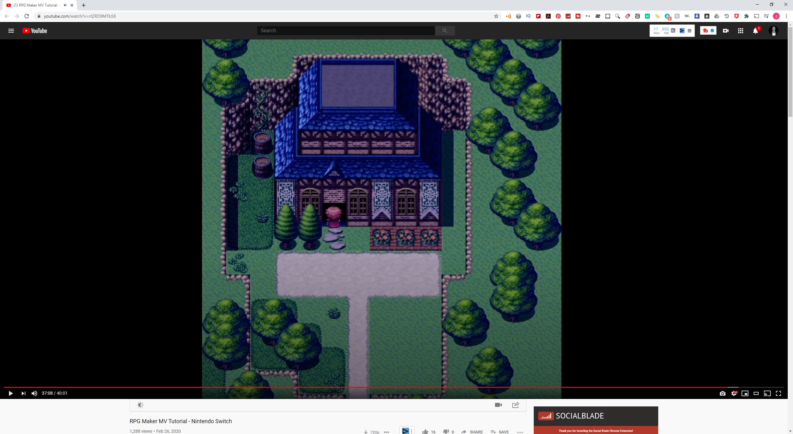The width and height of the screenshot is (793, 434).
Task: Open the more actions dots after SAVE
Action: pos(520,432)
